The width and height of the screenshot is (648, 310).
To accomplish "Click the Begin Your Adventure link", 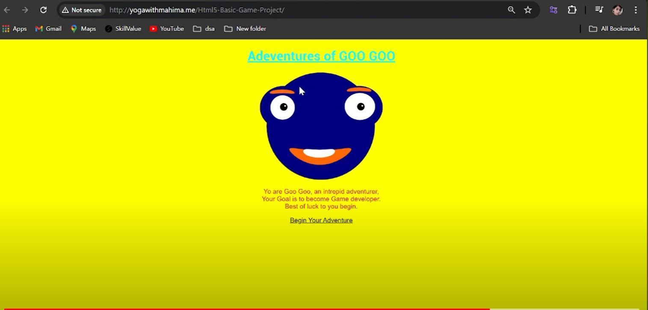I will [321, 220].
